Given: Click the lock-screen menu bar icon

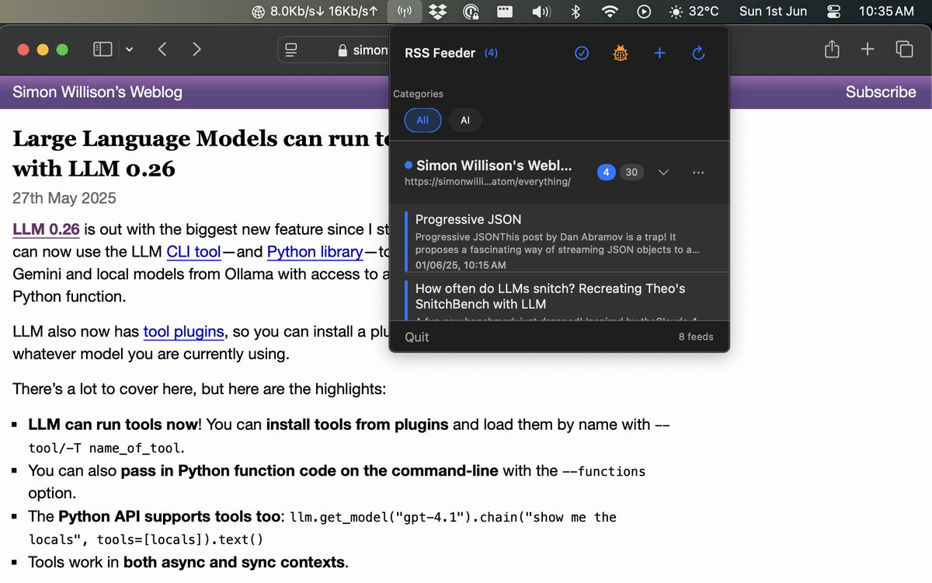Looking at the screenshot, I should point(471,12).
